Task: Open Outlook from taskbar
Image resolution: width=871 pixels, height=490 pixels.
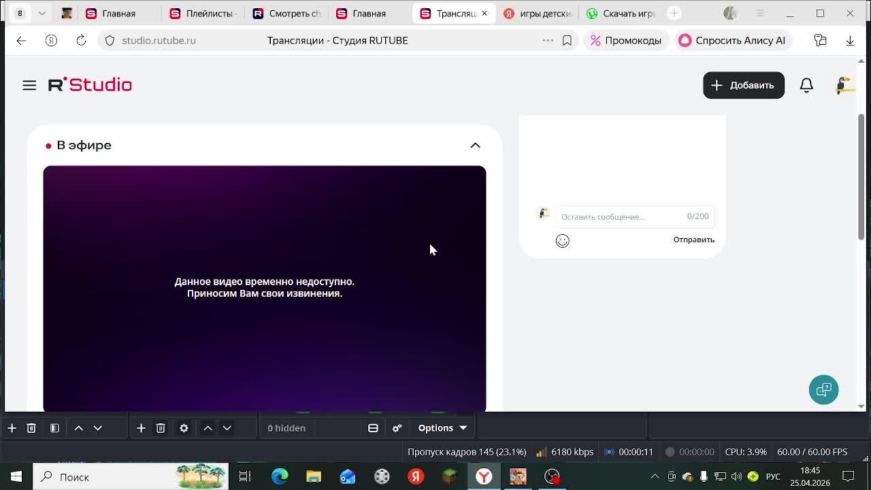Action: coord(348,476)
